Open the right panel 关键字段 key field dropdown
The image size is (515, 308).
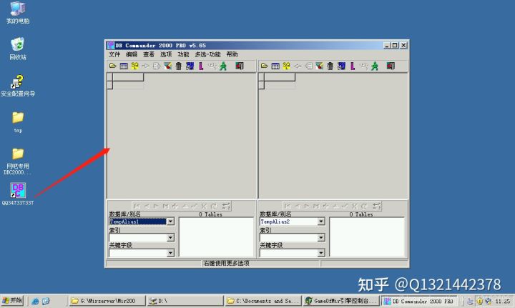coord(321,253)
